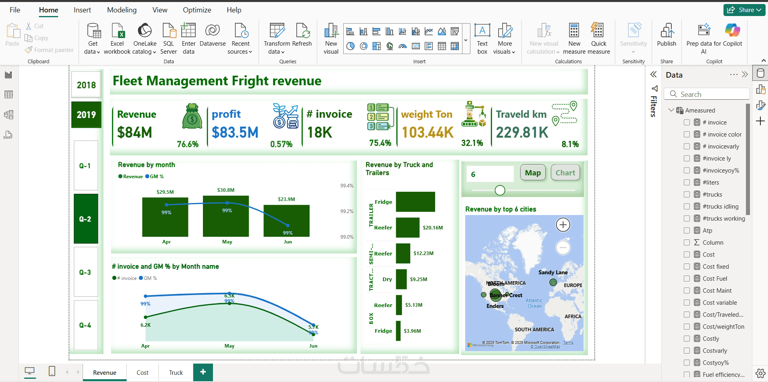Zoom out on the map visual
This screenshot has width=768, height=382.
click(563, 247)
